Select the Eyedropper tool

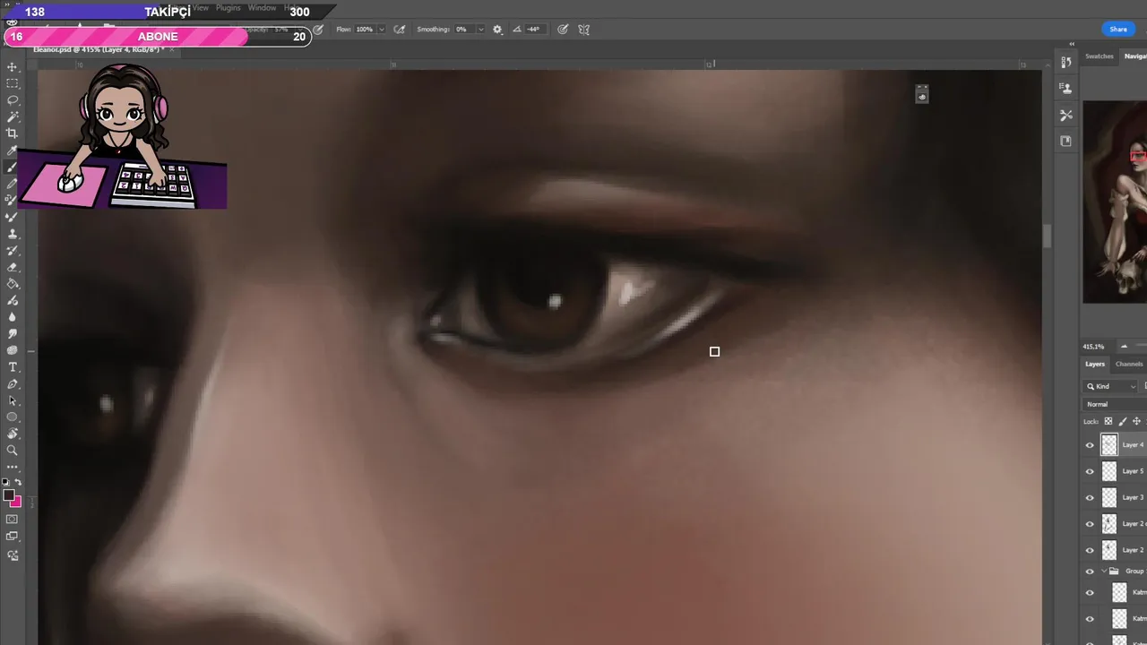tap(13, 150)
